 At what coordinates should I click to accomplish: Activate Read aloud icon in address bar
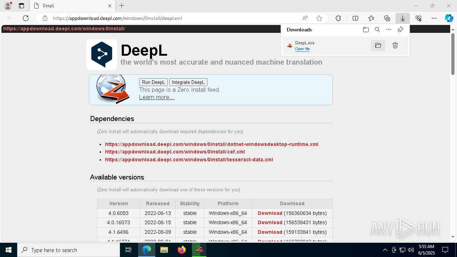305,18
